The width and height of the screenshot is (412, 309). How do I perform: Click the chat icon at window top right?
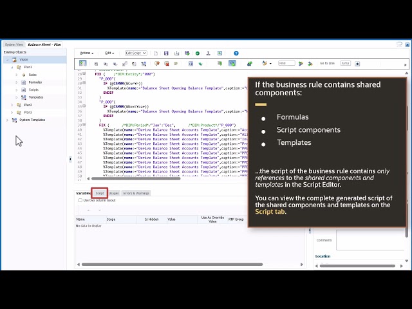pos(399,44)
